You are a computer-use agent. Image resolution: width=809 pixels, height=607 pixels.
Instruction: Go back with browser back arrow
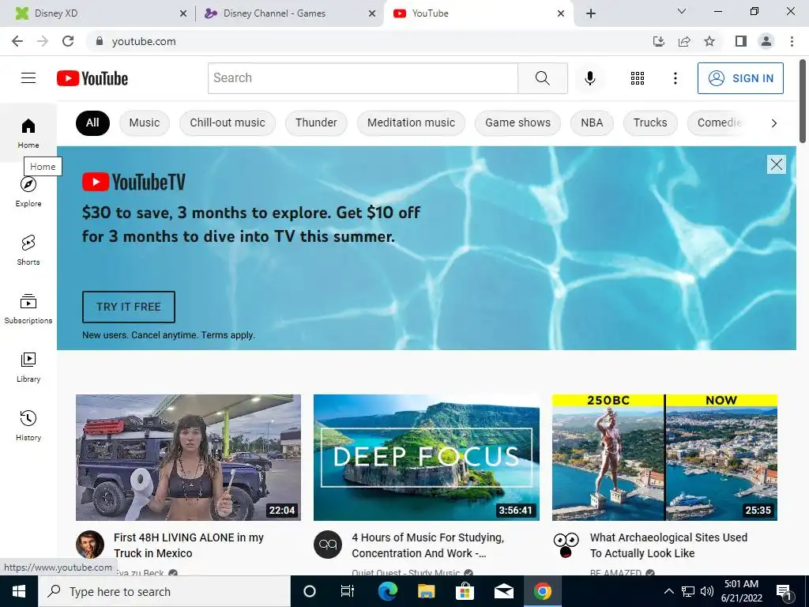[17, 41]
